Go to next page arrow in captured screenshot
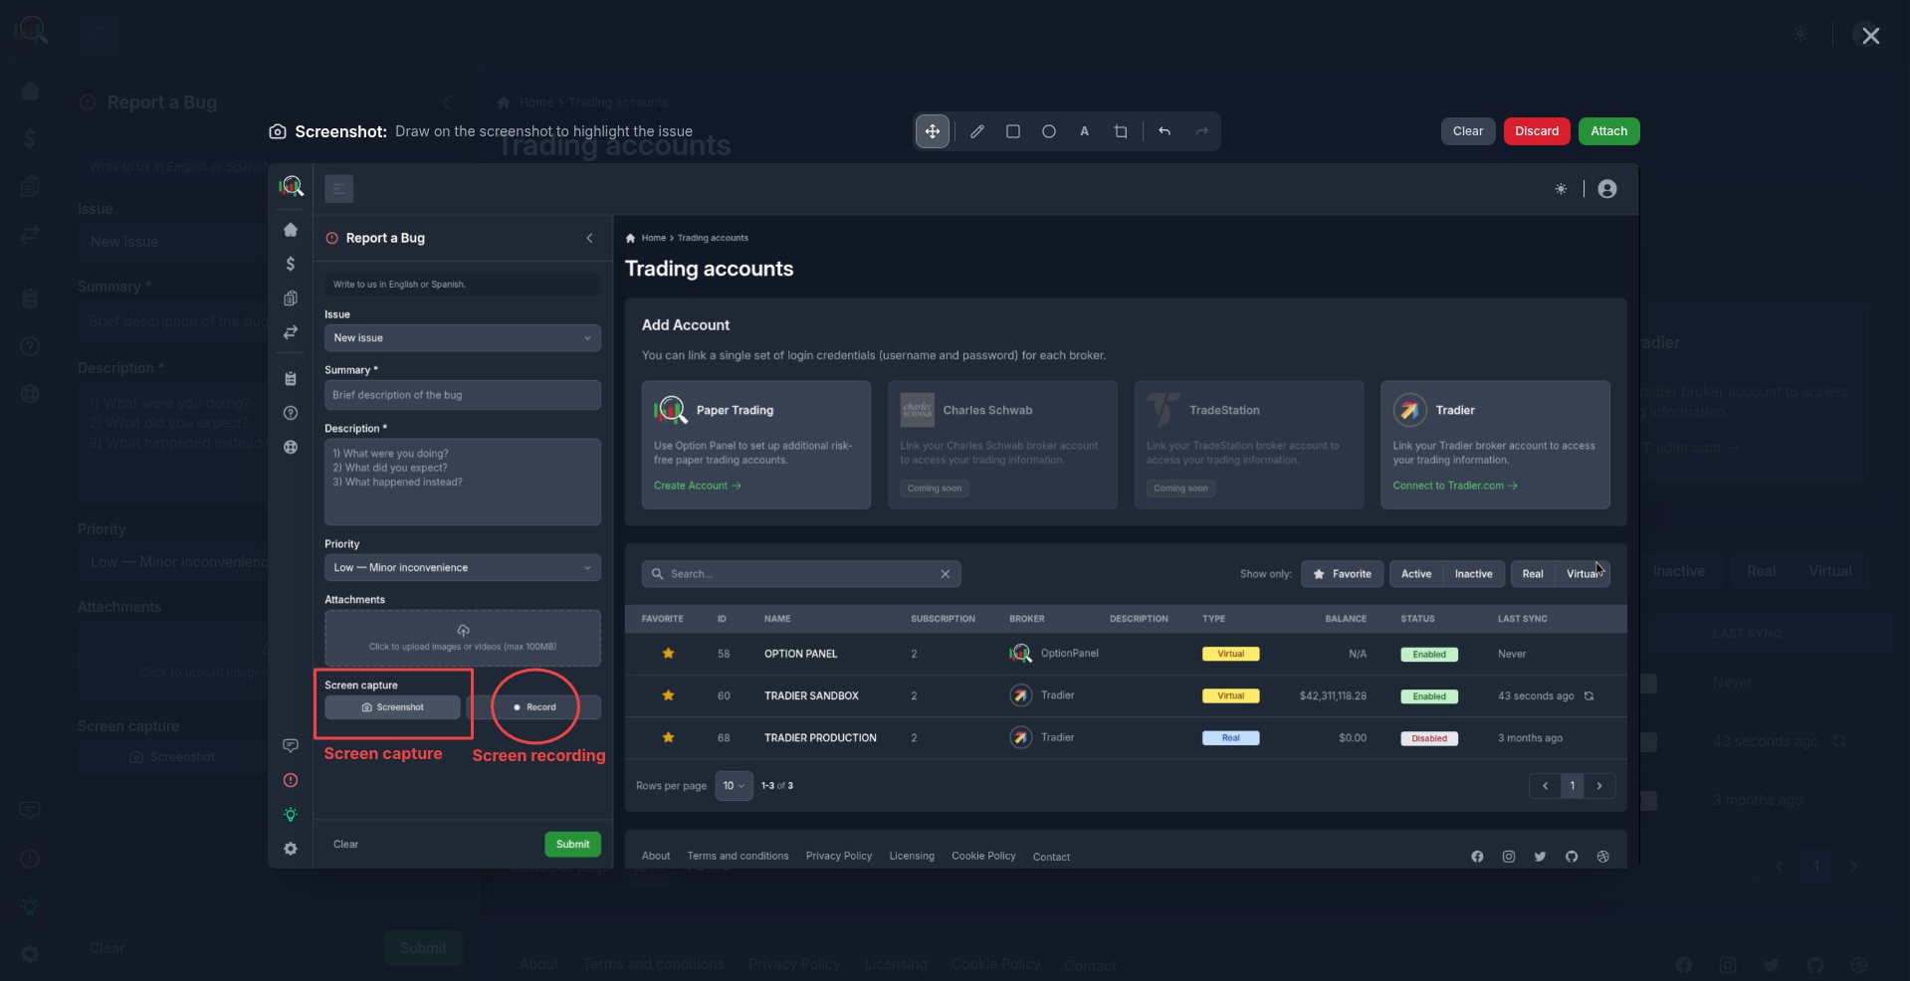The image size is (1910, 981). click(x=1599, y=786)
